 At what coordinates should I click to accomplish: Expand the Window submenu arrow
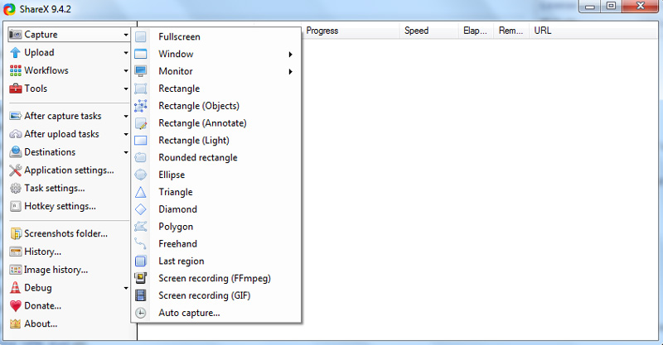tap(290, 55)
